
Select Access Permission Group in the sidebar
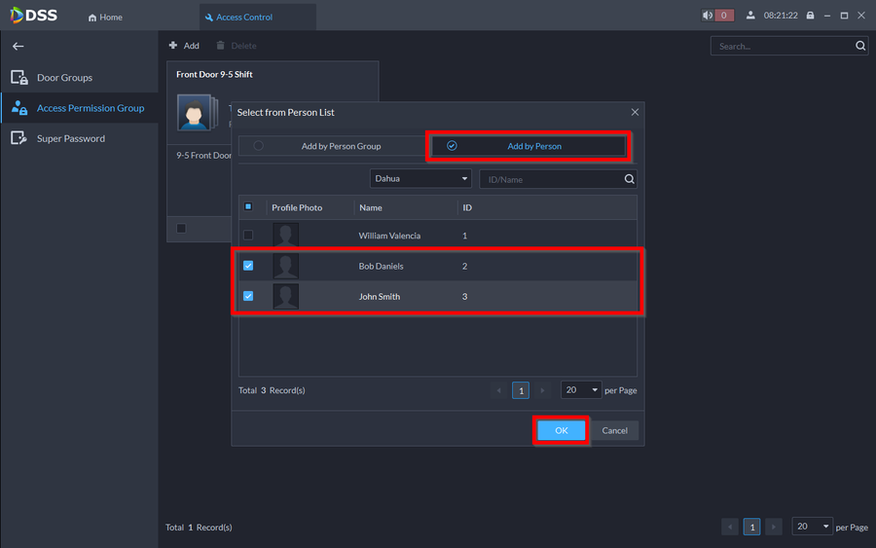tap(80, 108)
